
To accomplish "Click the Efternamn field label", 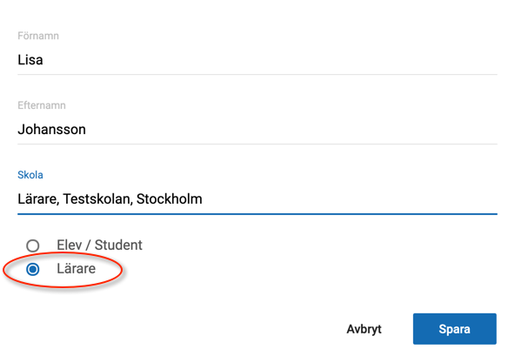I will pyautogui.click(x=42, y=105).
